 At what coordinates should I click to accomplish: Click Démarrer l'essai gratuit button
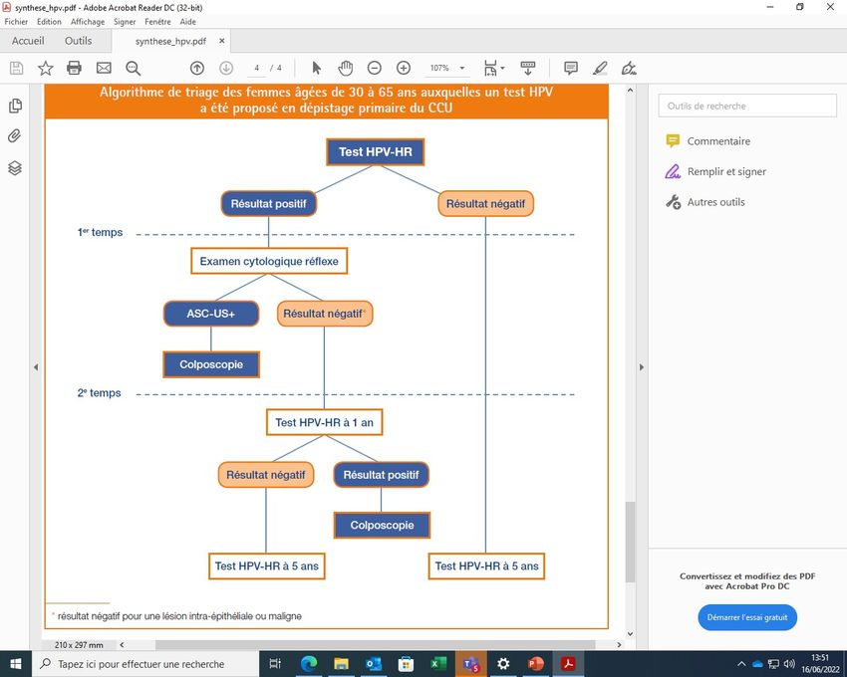(747, 617)
